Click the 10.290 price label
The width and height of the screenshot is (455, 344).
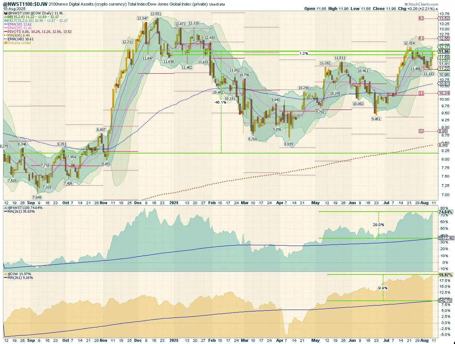coord(303,88)
